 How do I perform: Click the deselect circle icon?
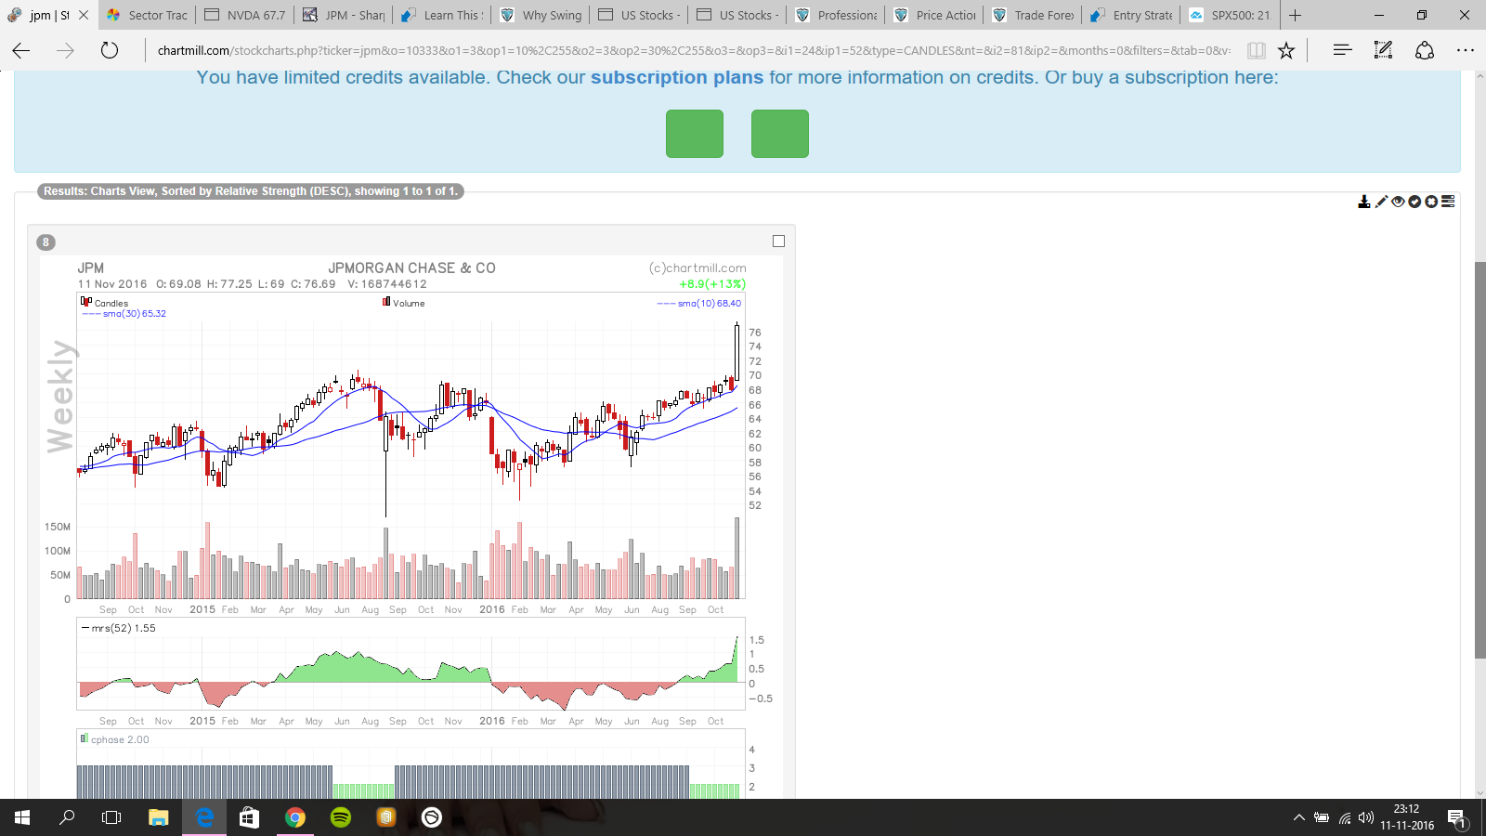[x=1431, y=202]
